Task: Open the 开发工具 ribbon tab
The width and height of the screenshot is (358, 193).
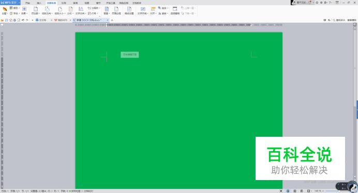Action: [111, 3]
